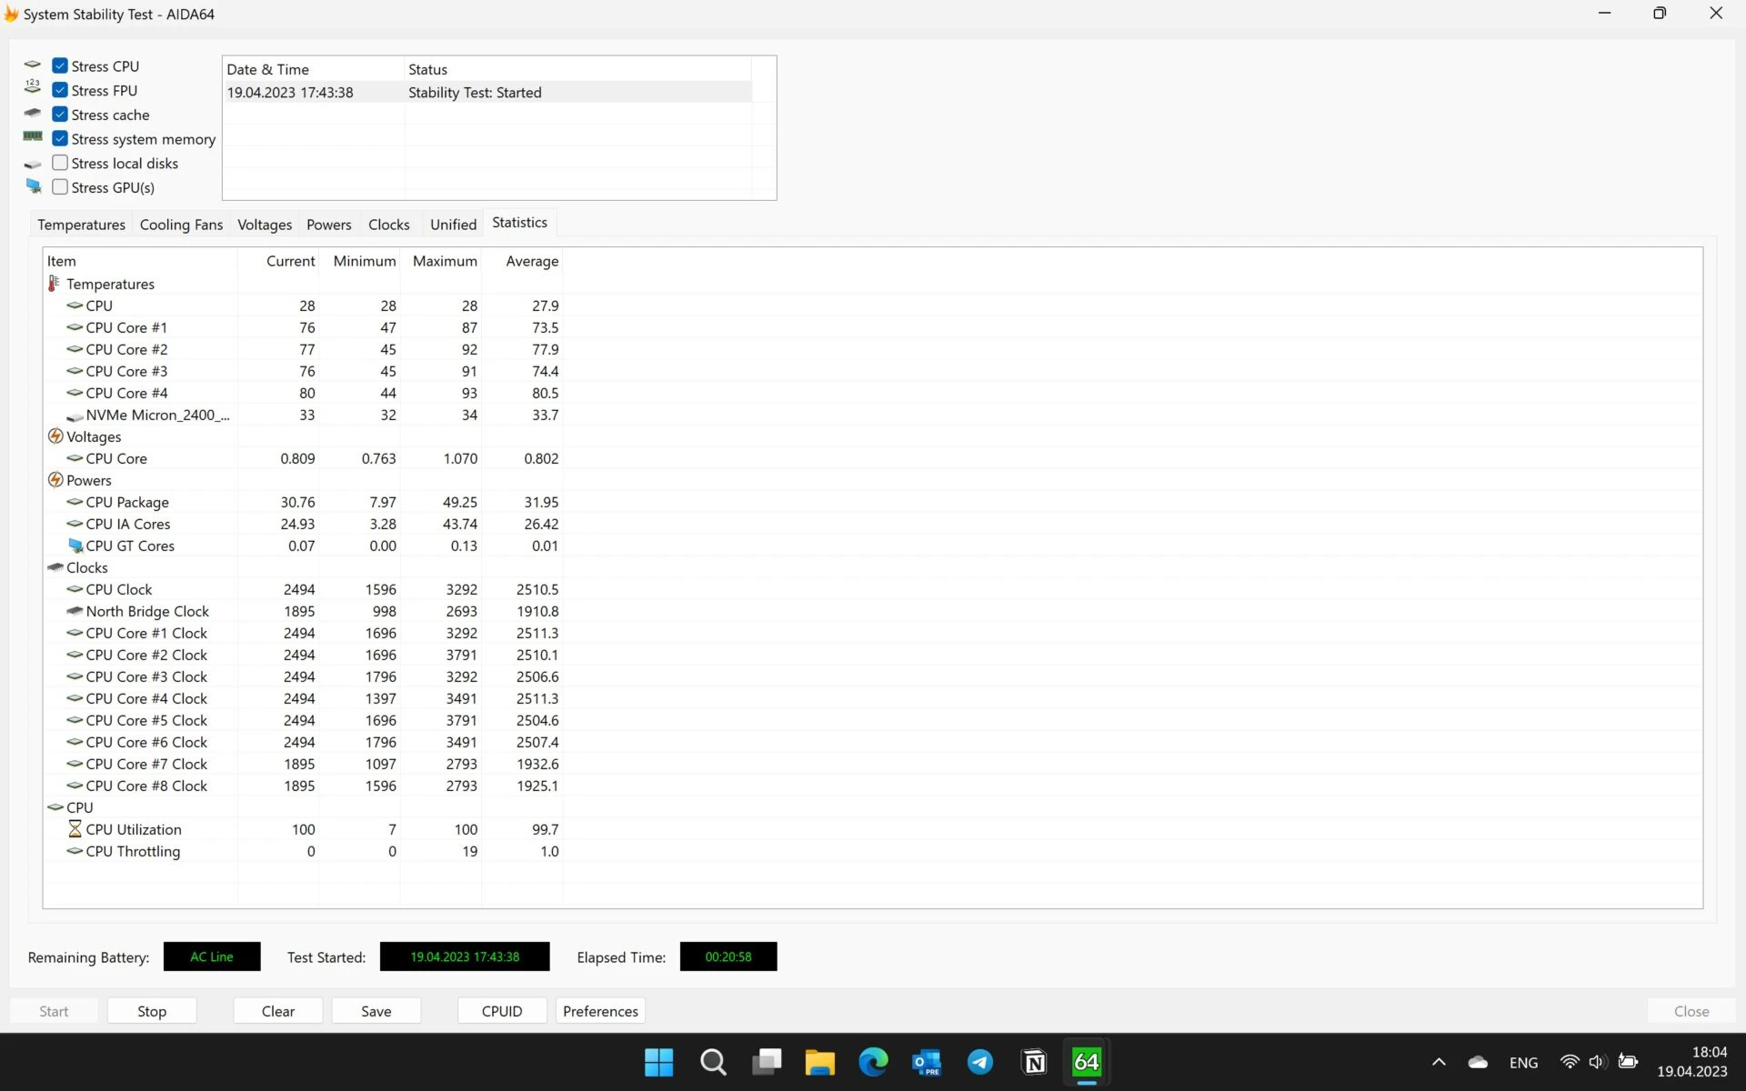Image resolution: width=1746 pixels, height=1091 pixels.
Task: Click the NVMe Micron_2400 drive icon
Action: click(75, 415)
